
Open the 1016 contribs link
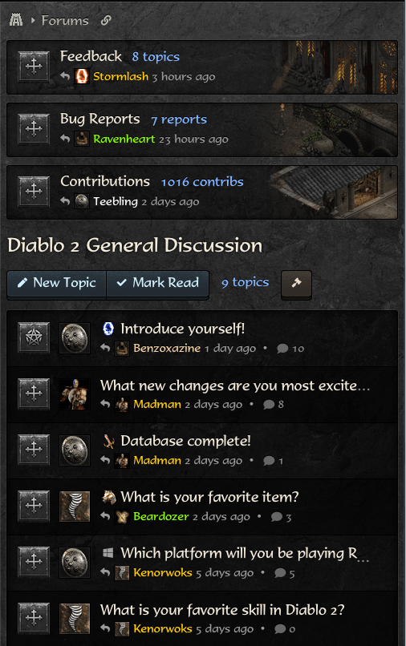pos(202,182)
